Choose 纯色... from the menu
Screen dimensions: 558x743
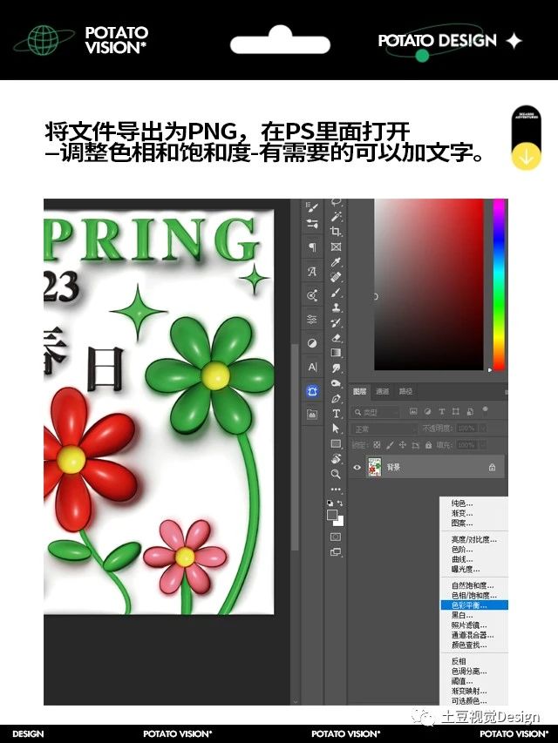tap(474, 503)
